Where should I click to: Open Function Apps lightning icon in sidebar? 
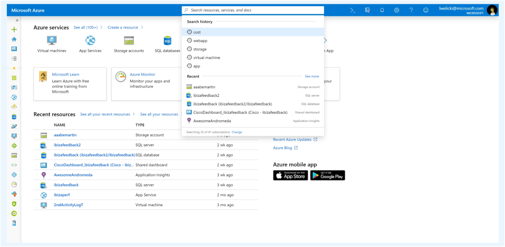[x=14, y=107]
